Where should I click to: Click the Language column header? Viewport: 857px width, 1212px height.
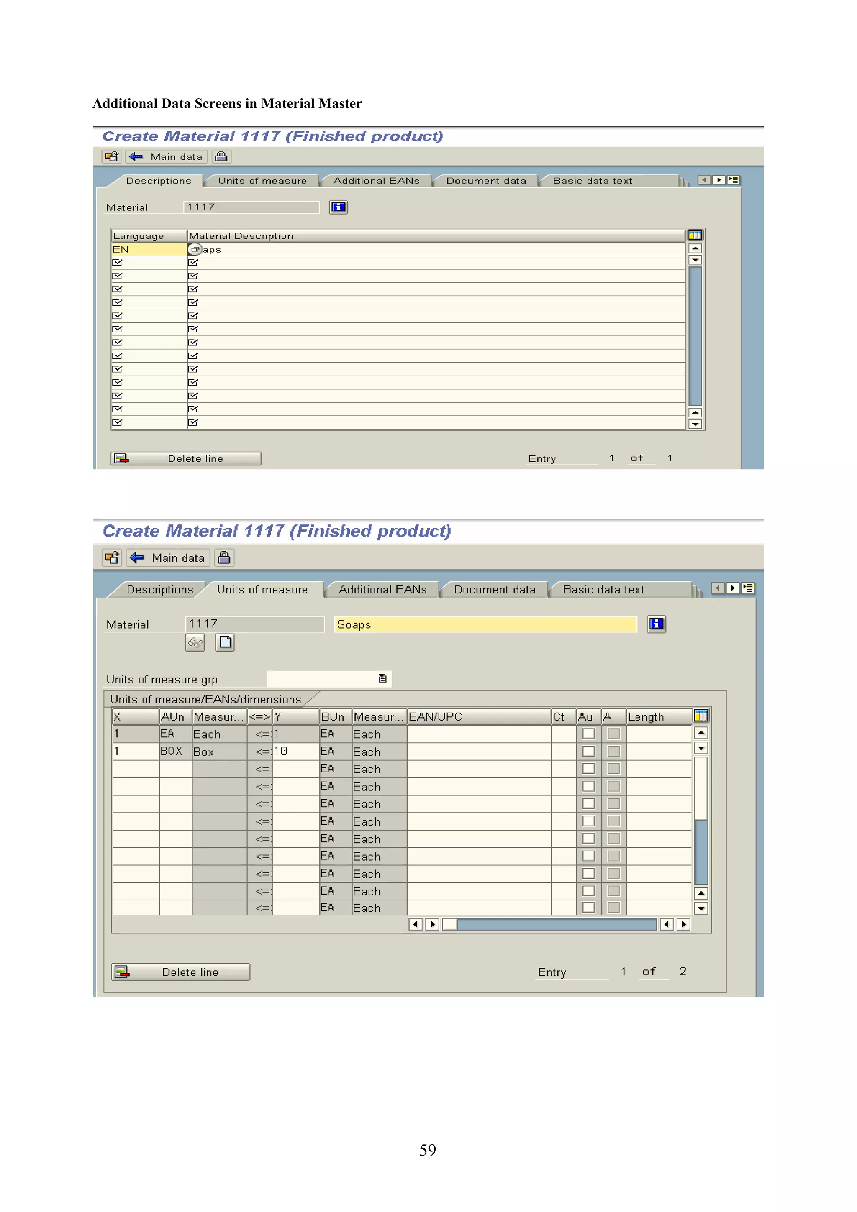tap(149, 235)
